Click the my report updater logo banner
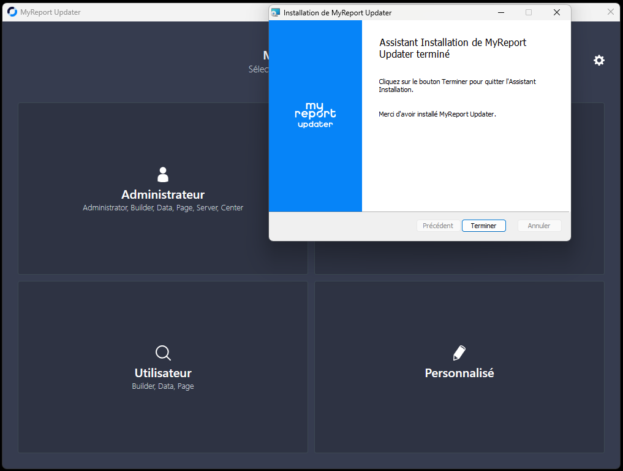 315,116
